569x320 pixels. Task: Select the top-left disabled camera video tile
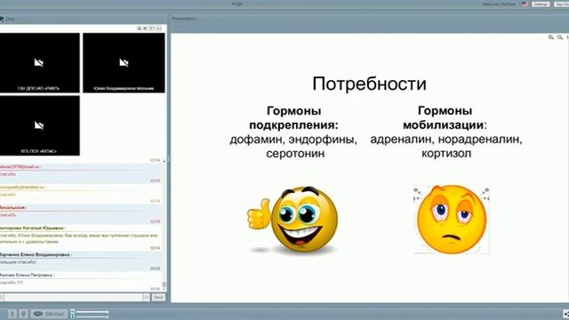pos(39,63)
